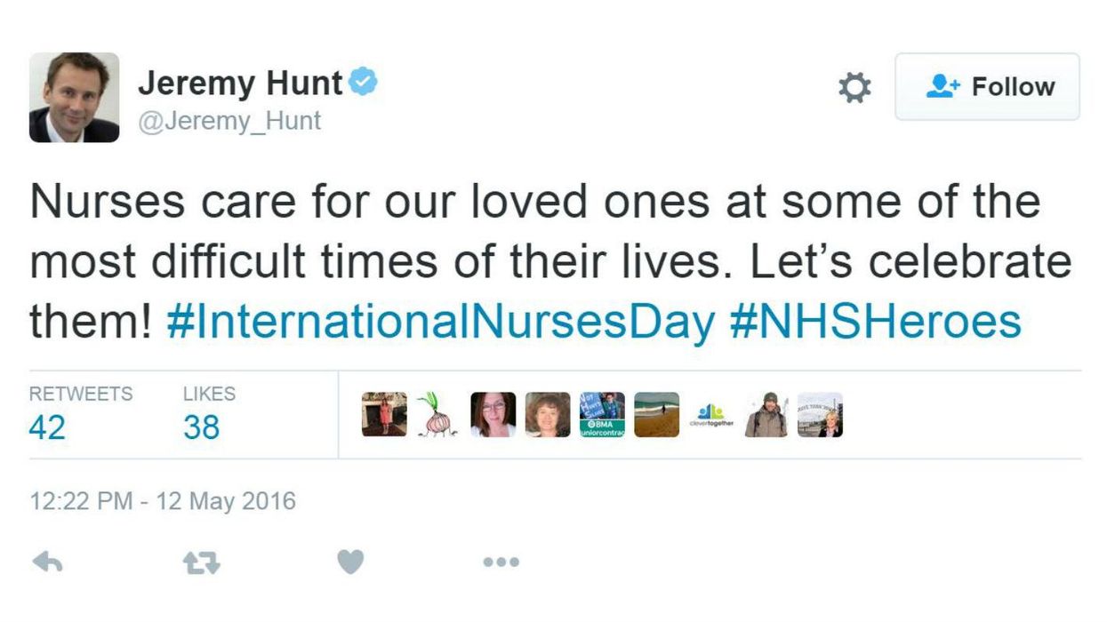Open the gear settings icon
This screenshot has width=1107, height=622.
(x=854, y=87)
